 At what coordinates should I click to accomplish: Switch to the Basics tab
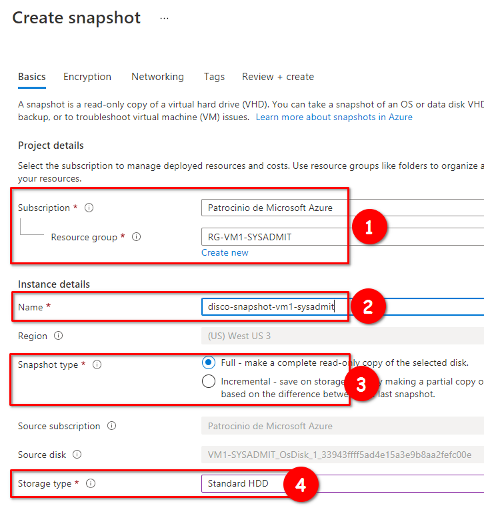pos(32,77)
